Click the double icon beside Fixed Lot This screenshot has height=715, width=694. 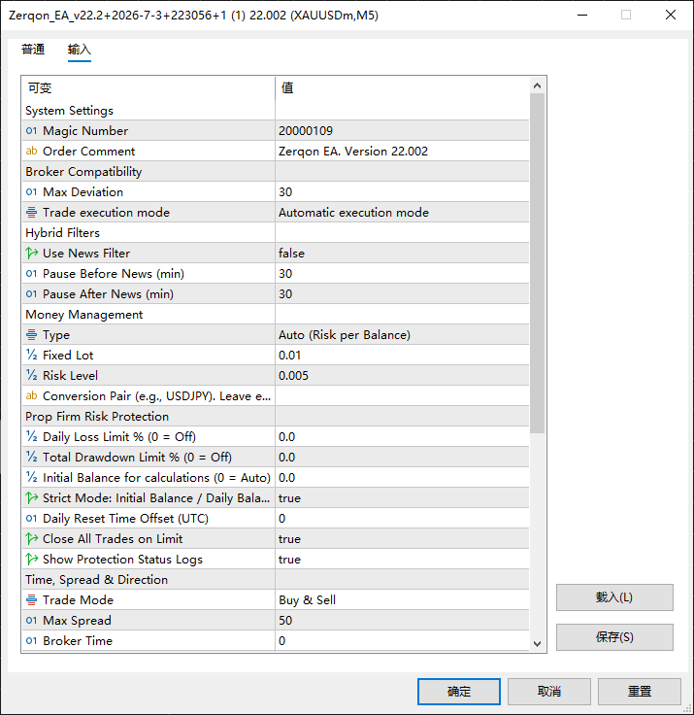point(31,356)
